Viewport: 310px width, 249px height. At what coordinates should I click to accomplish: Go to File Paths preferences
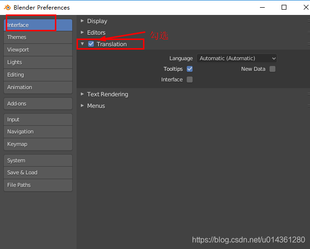(x=38, y=185)
